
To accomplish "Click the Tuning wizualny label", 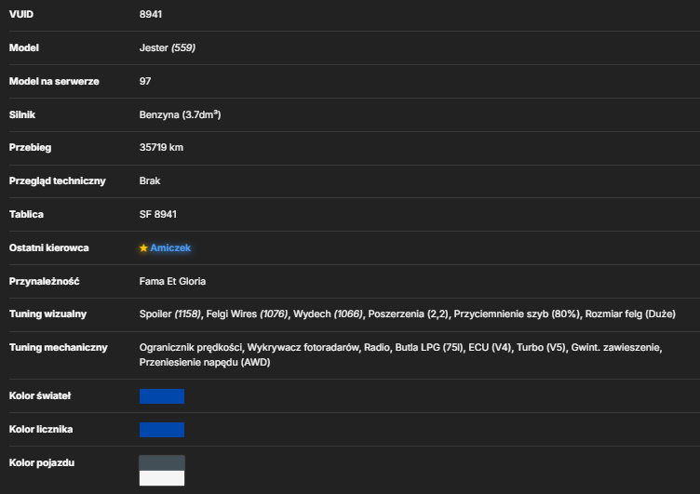I will (x=47, y=314).
